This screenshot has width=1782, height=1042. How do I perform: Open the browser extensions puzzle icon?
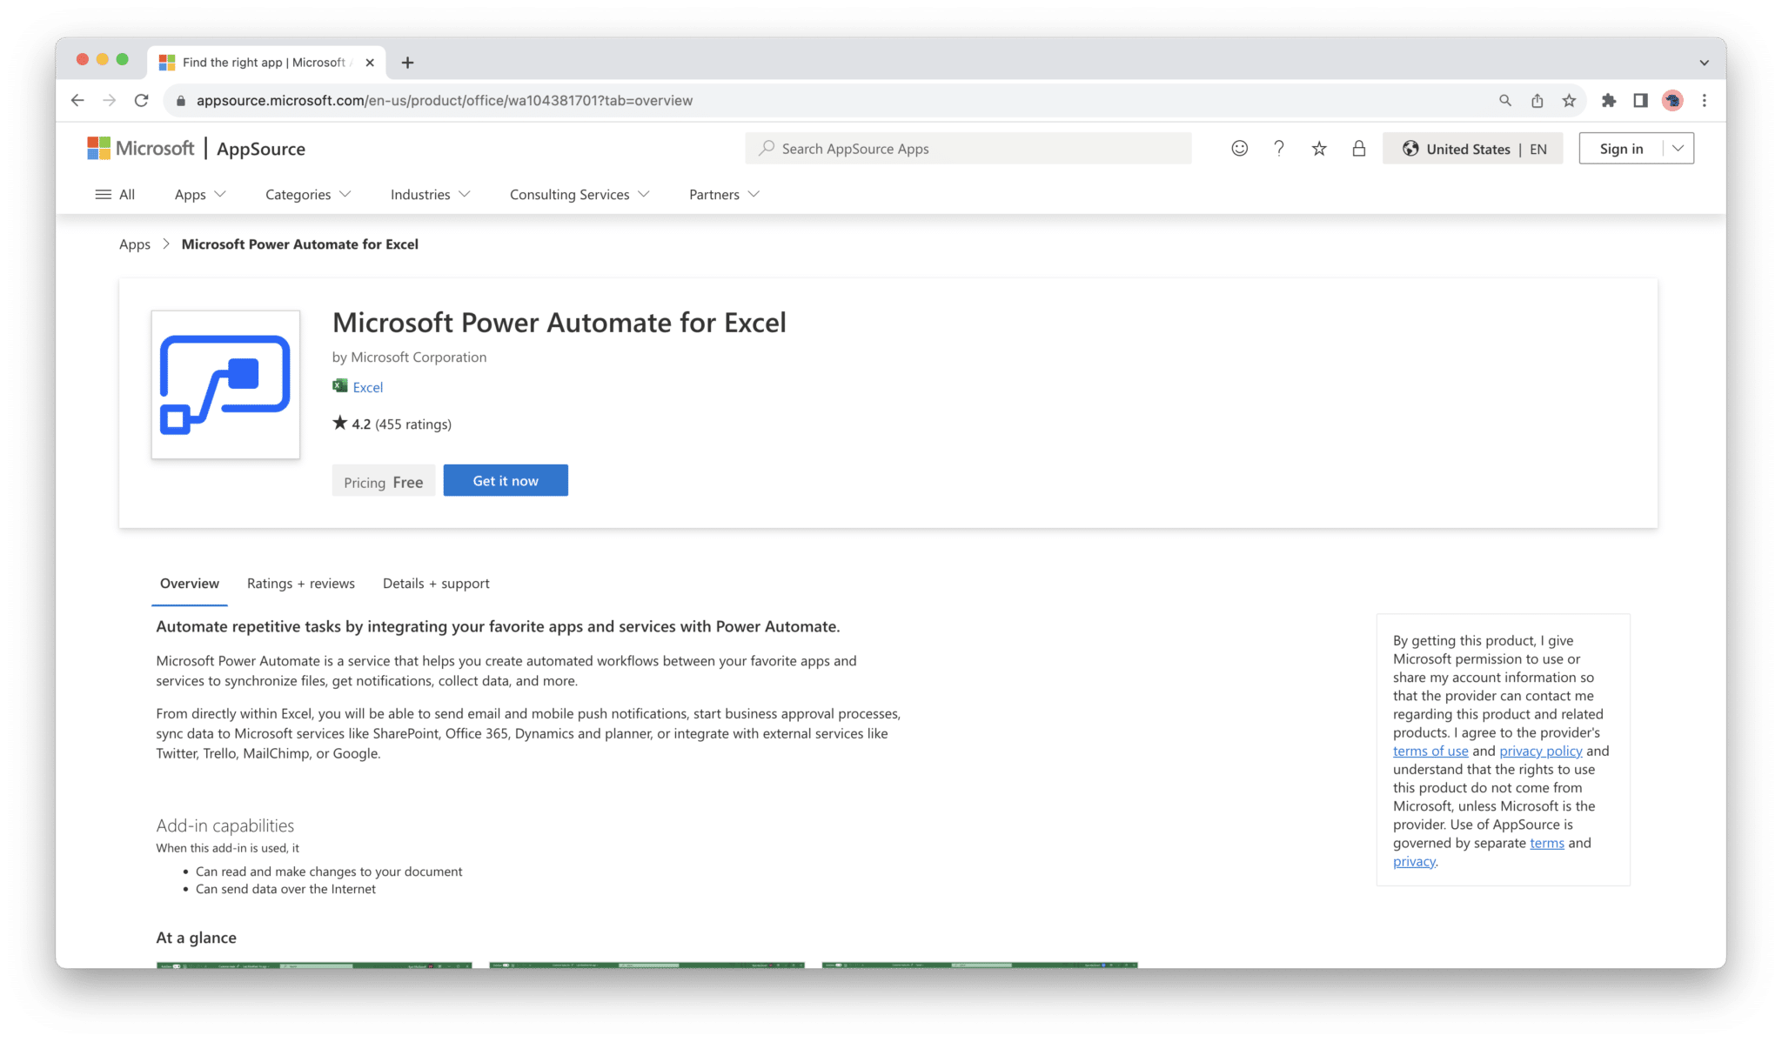(x=1609, y=101)
